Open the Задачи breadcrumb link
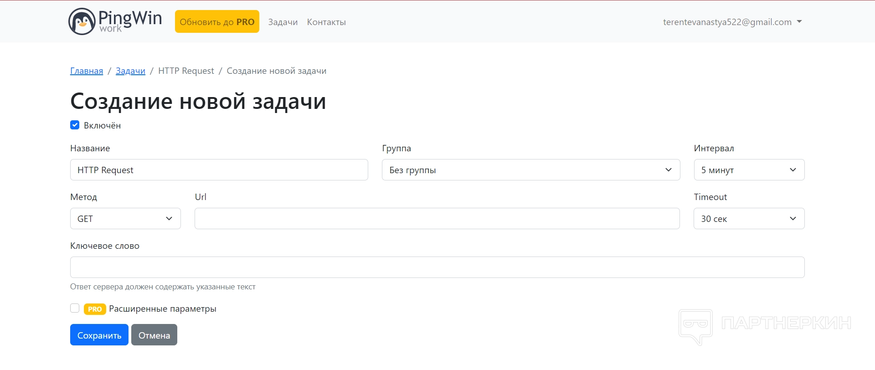 point(130,71)
